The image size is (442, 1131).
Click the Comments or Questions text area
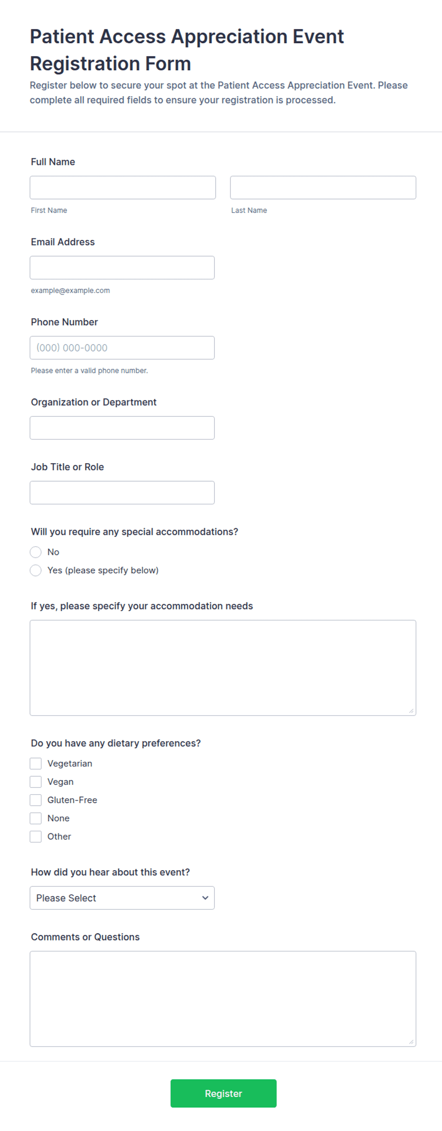click(223, 999)
